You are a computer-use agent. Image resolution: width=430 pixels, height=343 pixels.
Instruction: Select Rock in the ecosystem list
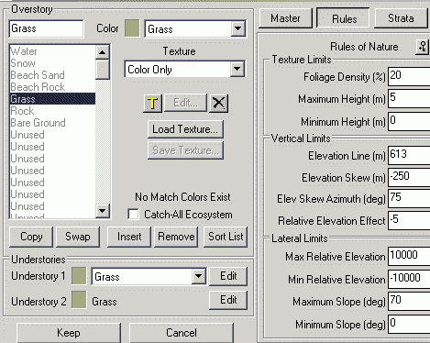pyautogui.click(x=52, y=111)
